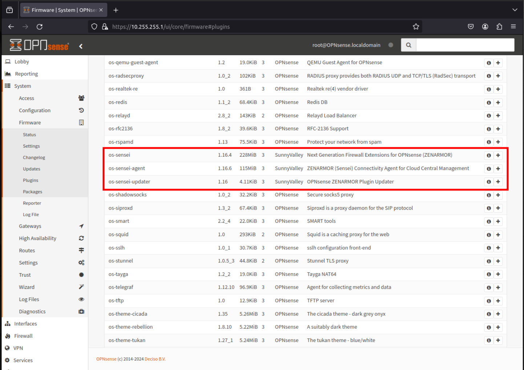Install the os-realtek-re driver plugin
524x370 pixels.
(x=498, y=89)
